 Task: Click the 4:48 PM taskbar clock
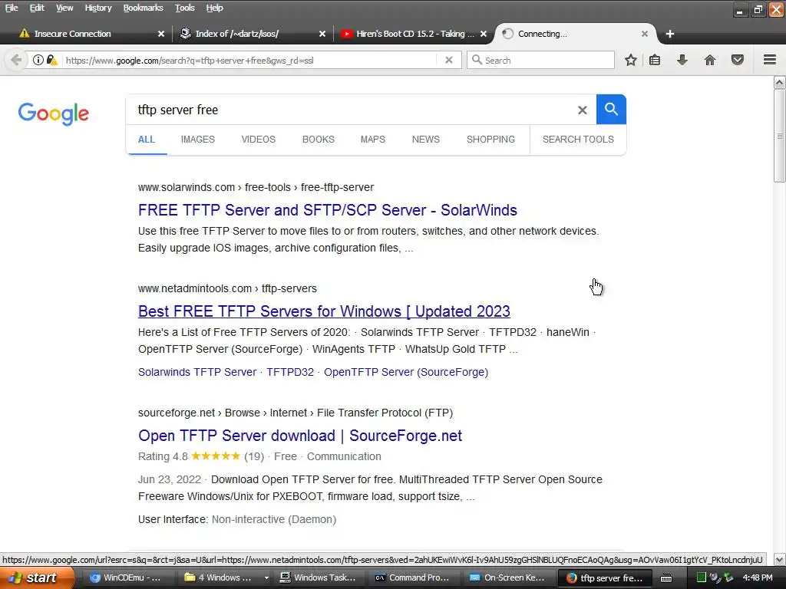pyautogui.click(x=758, y=577)
